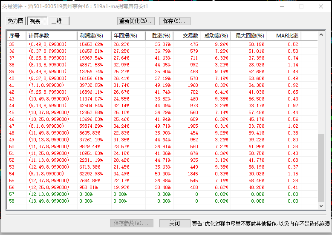Sort by the MAR比率 column header
This screenshot has height=235, width=332.
click(x=284, y=36)
